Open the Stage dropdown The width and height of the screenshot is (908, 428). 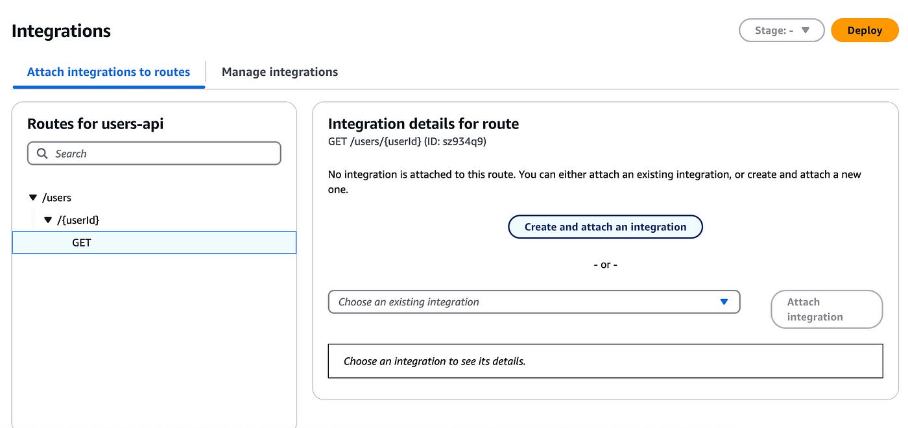(782, 30)
